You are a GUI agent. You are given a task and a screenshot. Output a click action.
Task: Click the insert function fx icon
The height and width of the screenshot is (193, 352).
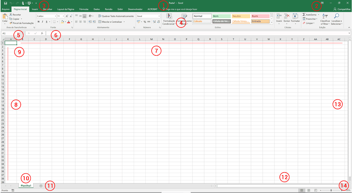click(42, 33)
